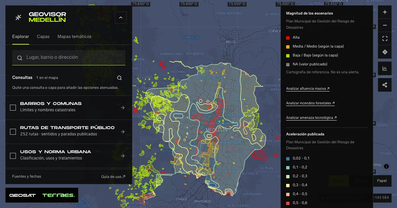
Task: Click the ITAGÜÍ label on the map
Action: click(182, 199)
